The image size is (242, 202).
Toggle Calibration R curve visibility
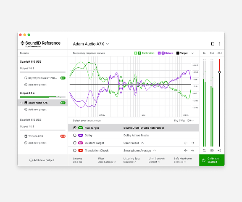pos(139,53)
